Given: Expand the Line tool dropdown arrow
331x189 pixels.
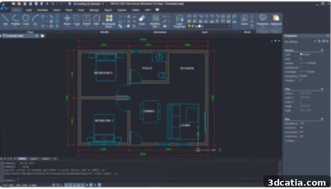Looking at the screenshot, I should click(5, 27).
